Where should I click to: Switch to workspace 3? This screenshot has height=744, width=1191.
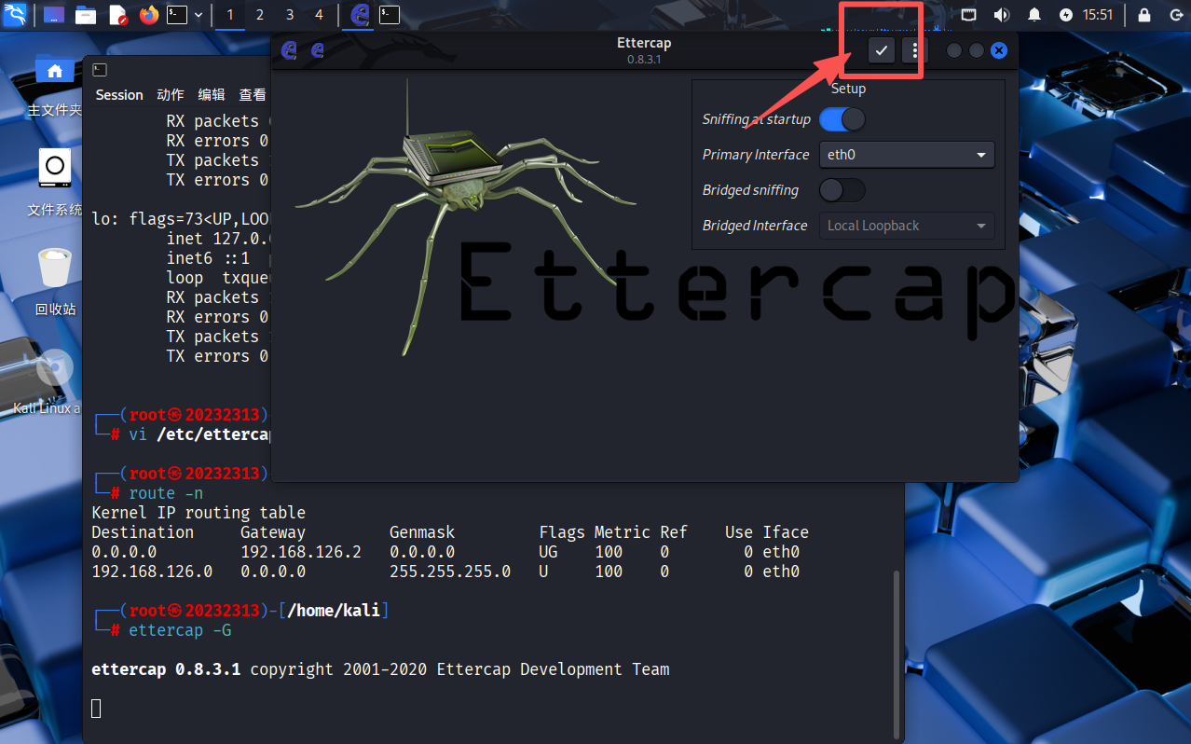(290, 15)
